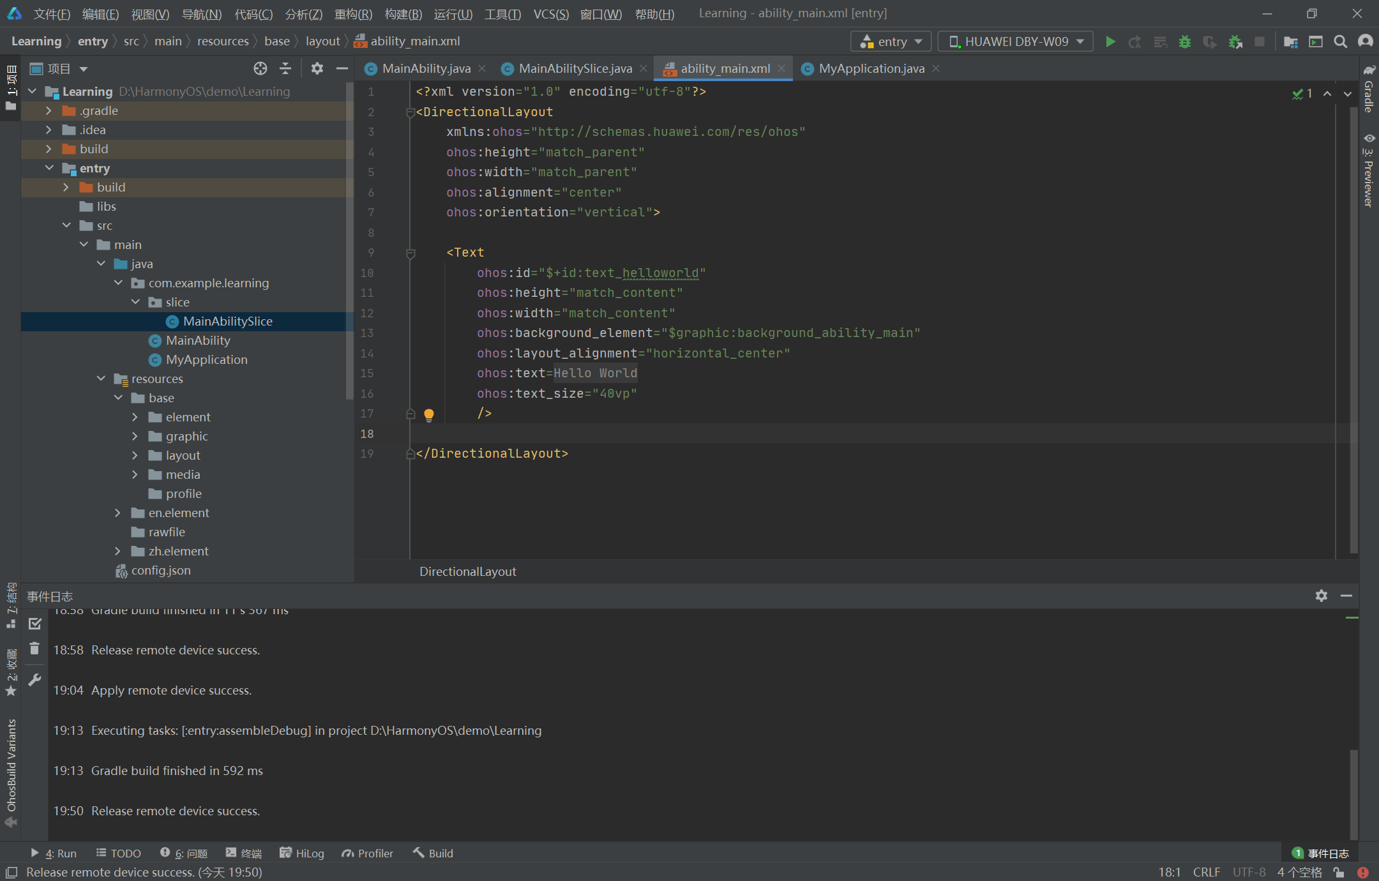Toggle the Gradle side panel
Image resolution: width=1379 pixels, height=881 pixels.
click(x=1368, y=89)
